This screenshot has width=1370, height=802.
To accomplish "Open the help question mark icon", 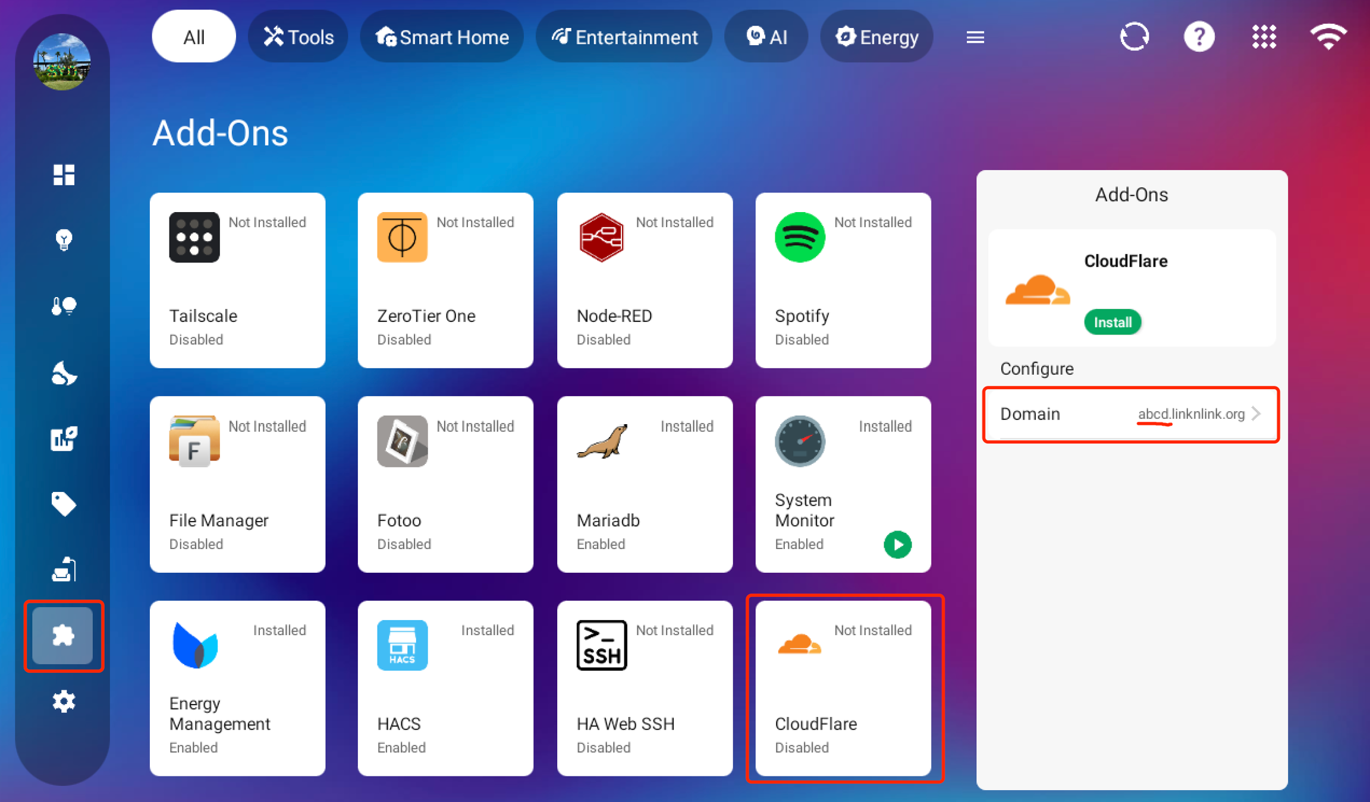I will (x=1199, y=37).
